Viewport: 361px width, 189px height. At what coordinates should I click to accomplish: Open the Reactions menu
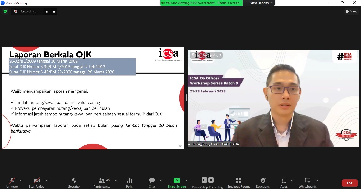click(x=263, y=181)
